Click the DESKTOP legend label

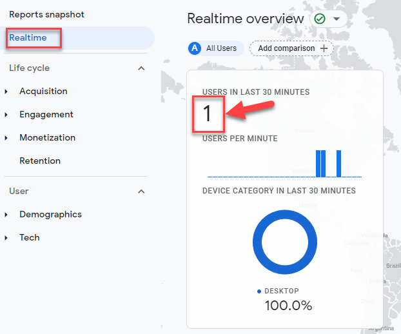coord(282,291)
